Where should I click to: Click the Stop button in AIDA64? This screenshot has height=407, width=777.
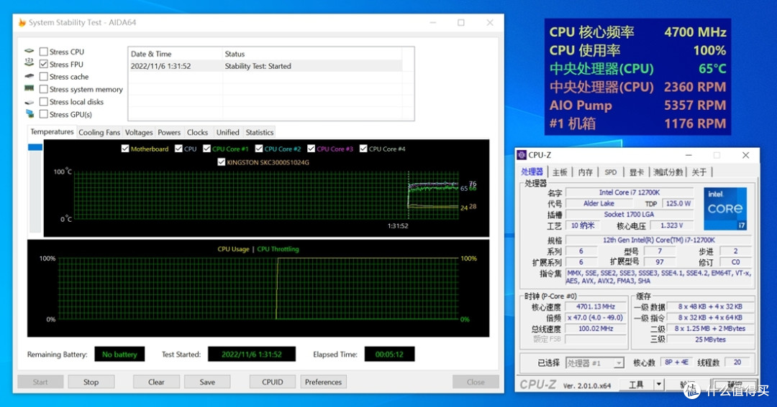coord(91,382)
